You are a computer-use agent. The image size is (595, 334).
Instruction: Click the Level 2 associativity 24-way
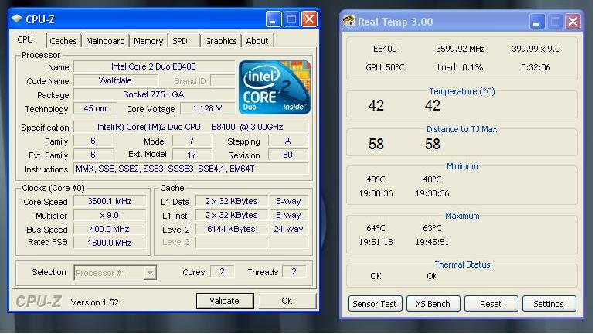click(x=289, y=230)
